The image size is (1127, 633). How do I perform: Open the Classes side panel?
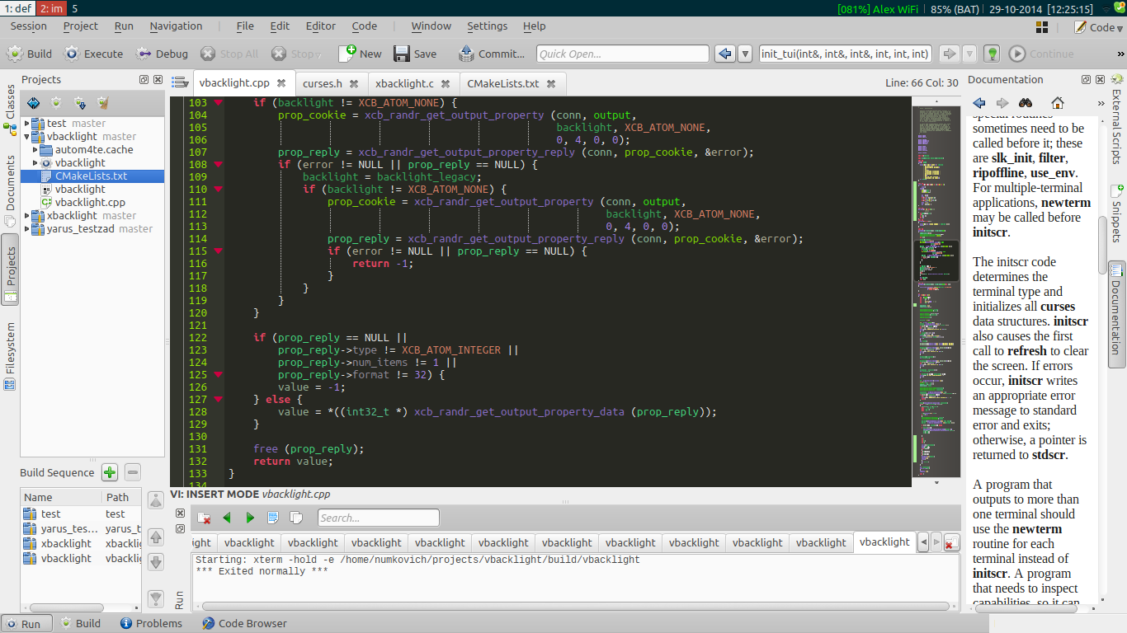point(11,109)
